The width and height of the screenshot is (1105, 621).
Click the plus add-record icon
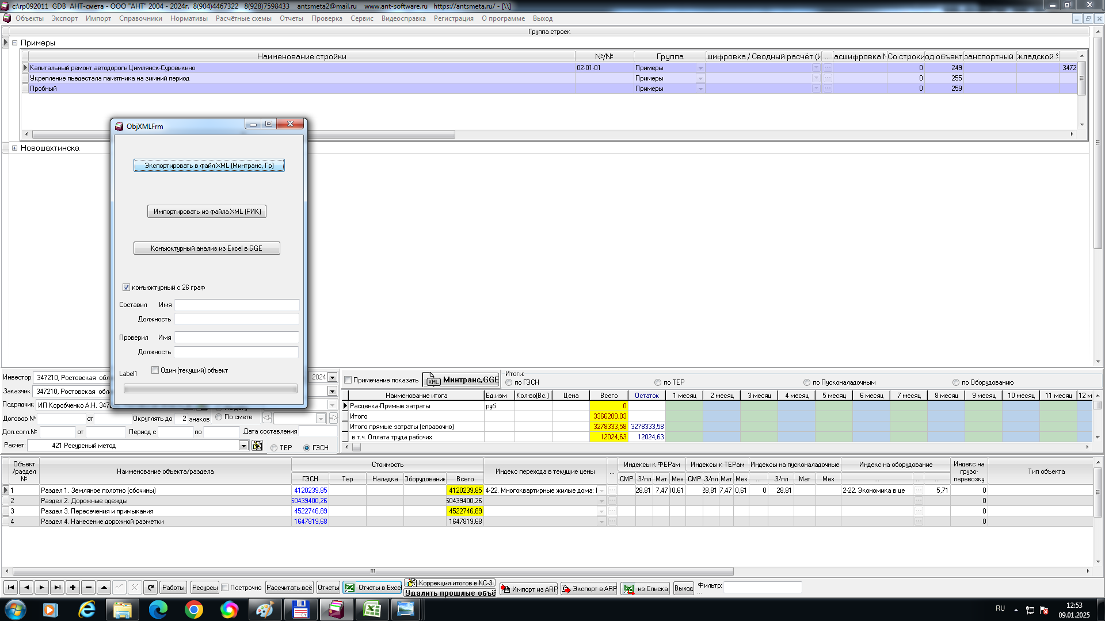73,588
